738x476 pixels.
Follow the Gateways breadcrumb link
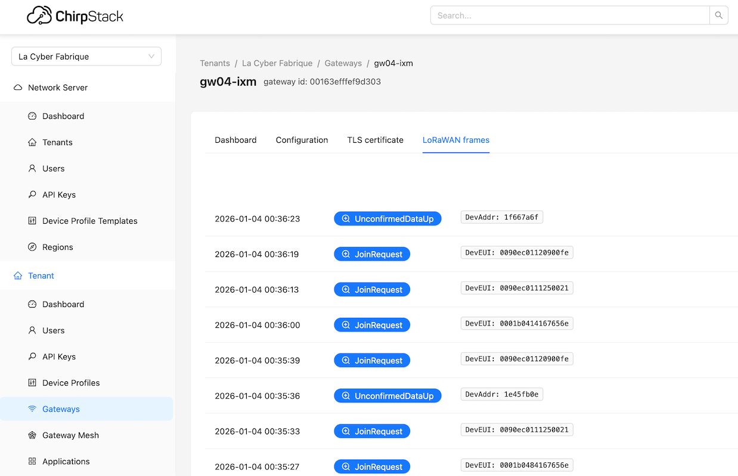[343, 63]
